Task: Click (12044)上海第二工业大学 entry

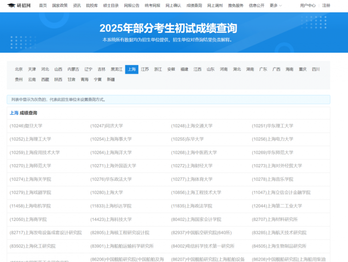Action: pyautogui.click(x=277, y=206)
